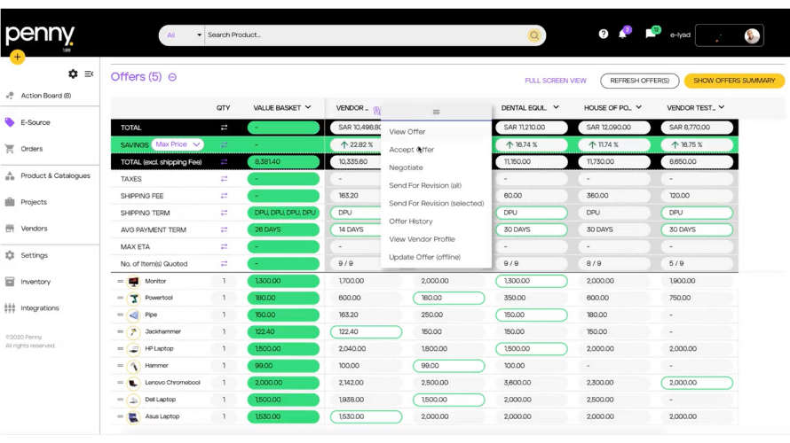Screen dimensions: 790x443
Task: Open the chat messages icon
Action: [651, 35]
